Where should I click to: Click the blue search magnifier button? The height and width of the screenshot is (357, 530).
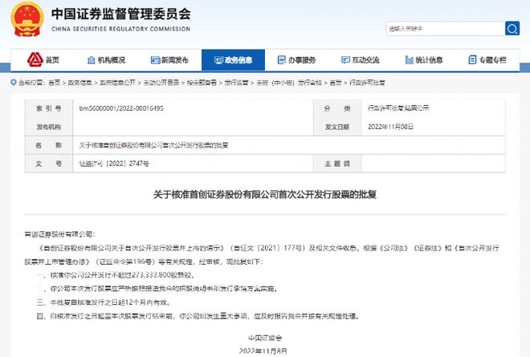pyautogui.click(x=512, y=28)
